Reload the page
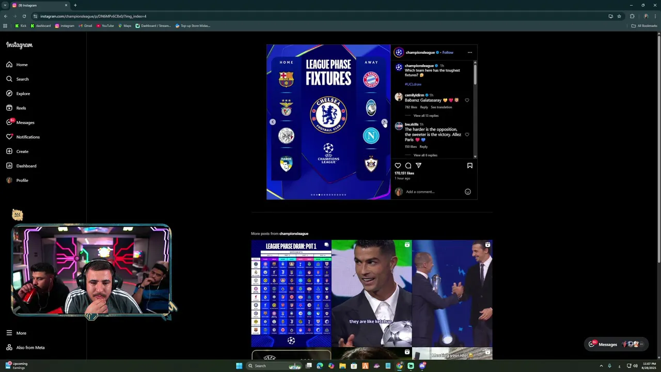 (x=24, y=16)
